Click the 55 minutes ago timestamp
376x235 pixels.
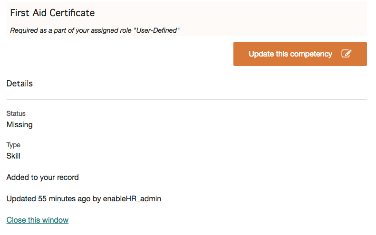[x=64, y=198]
